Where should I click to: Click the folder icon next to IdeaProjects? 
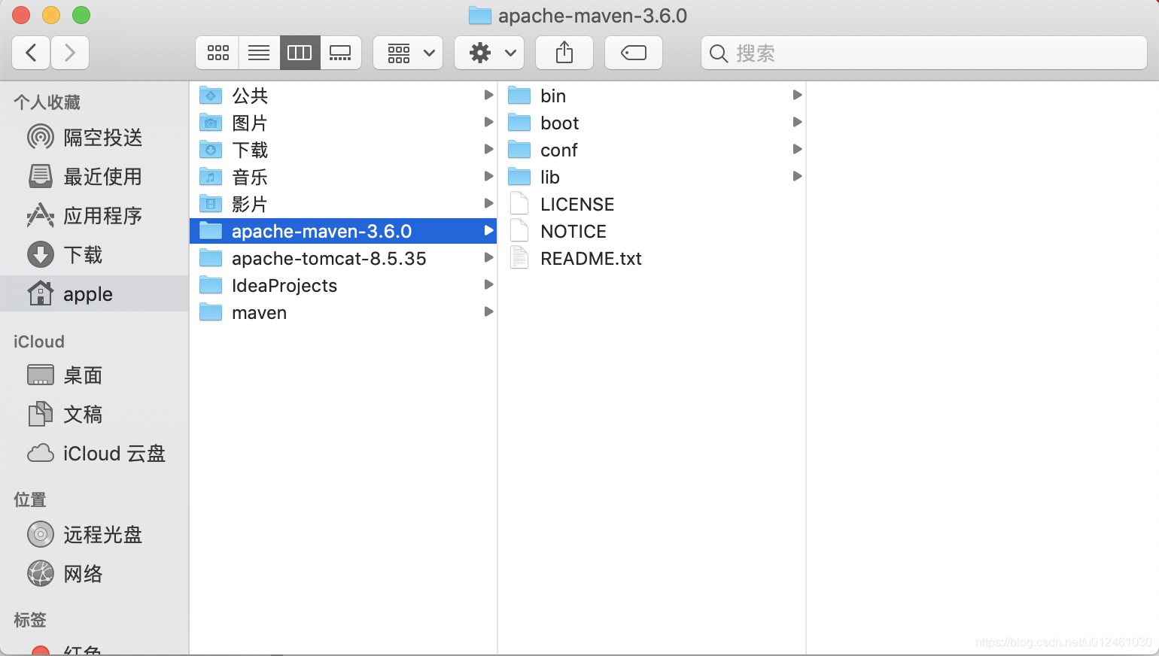point(211,285)
